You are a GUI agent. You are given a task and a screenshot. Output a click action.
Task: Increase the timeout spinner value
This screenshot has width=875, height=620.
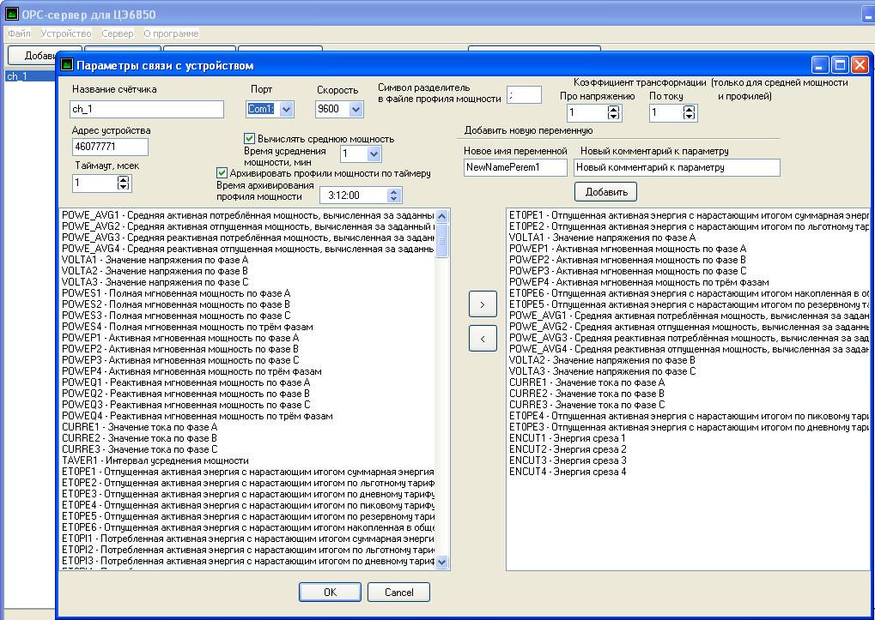124,179
